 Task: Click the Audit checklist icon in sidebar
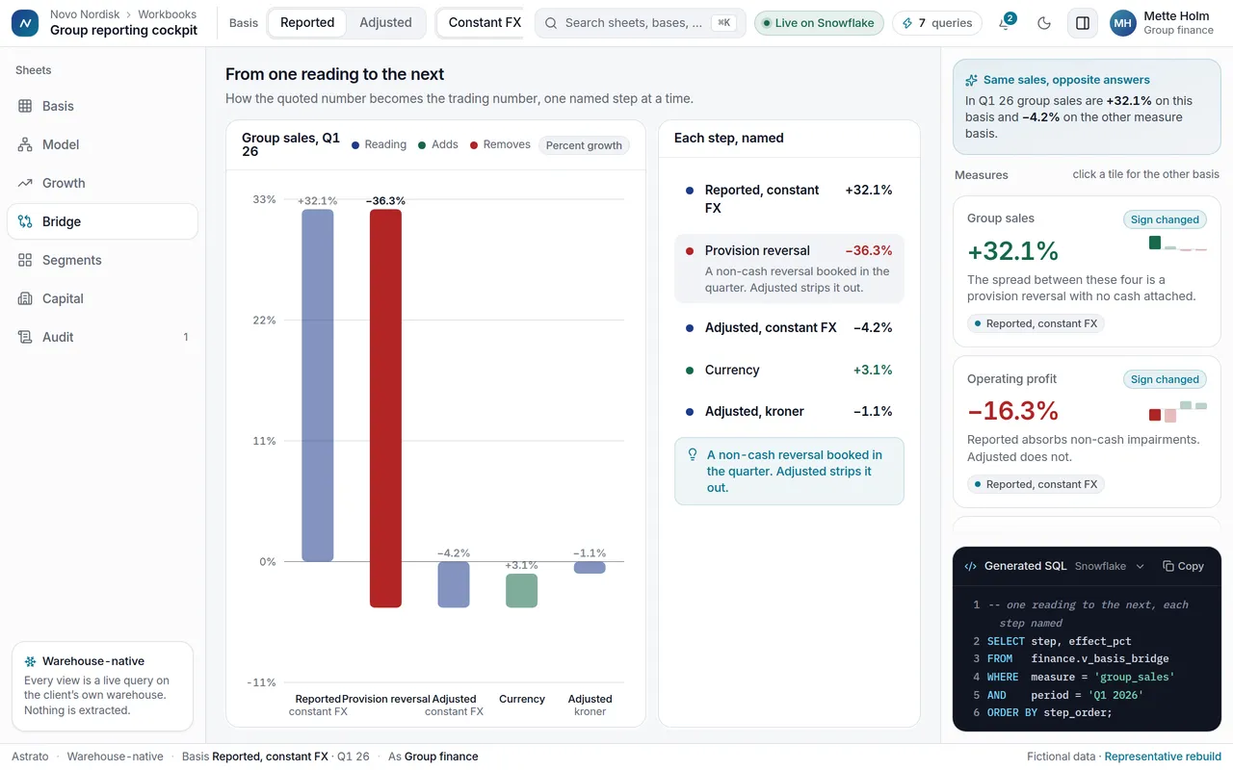[25, 337]
